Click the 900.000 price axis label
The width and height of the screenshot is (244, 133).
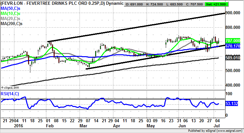[233, 13]
